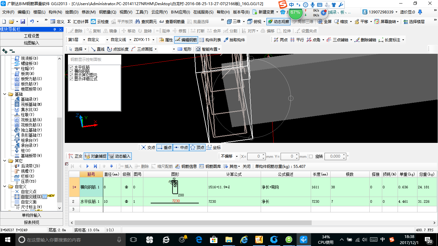Activate 拾取构件 pick component tool
The image size is (438, 246).
click(234, 40)
